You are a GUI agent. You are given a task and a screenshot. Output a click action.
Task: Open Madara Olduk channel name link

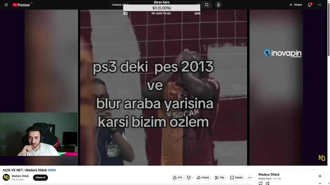[x=20, y=176]
